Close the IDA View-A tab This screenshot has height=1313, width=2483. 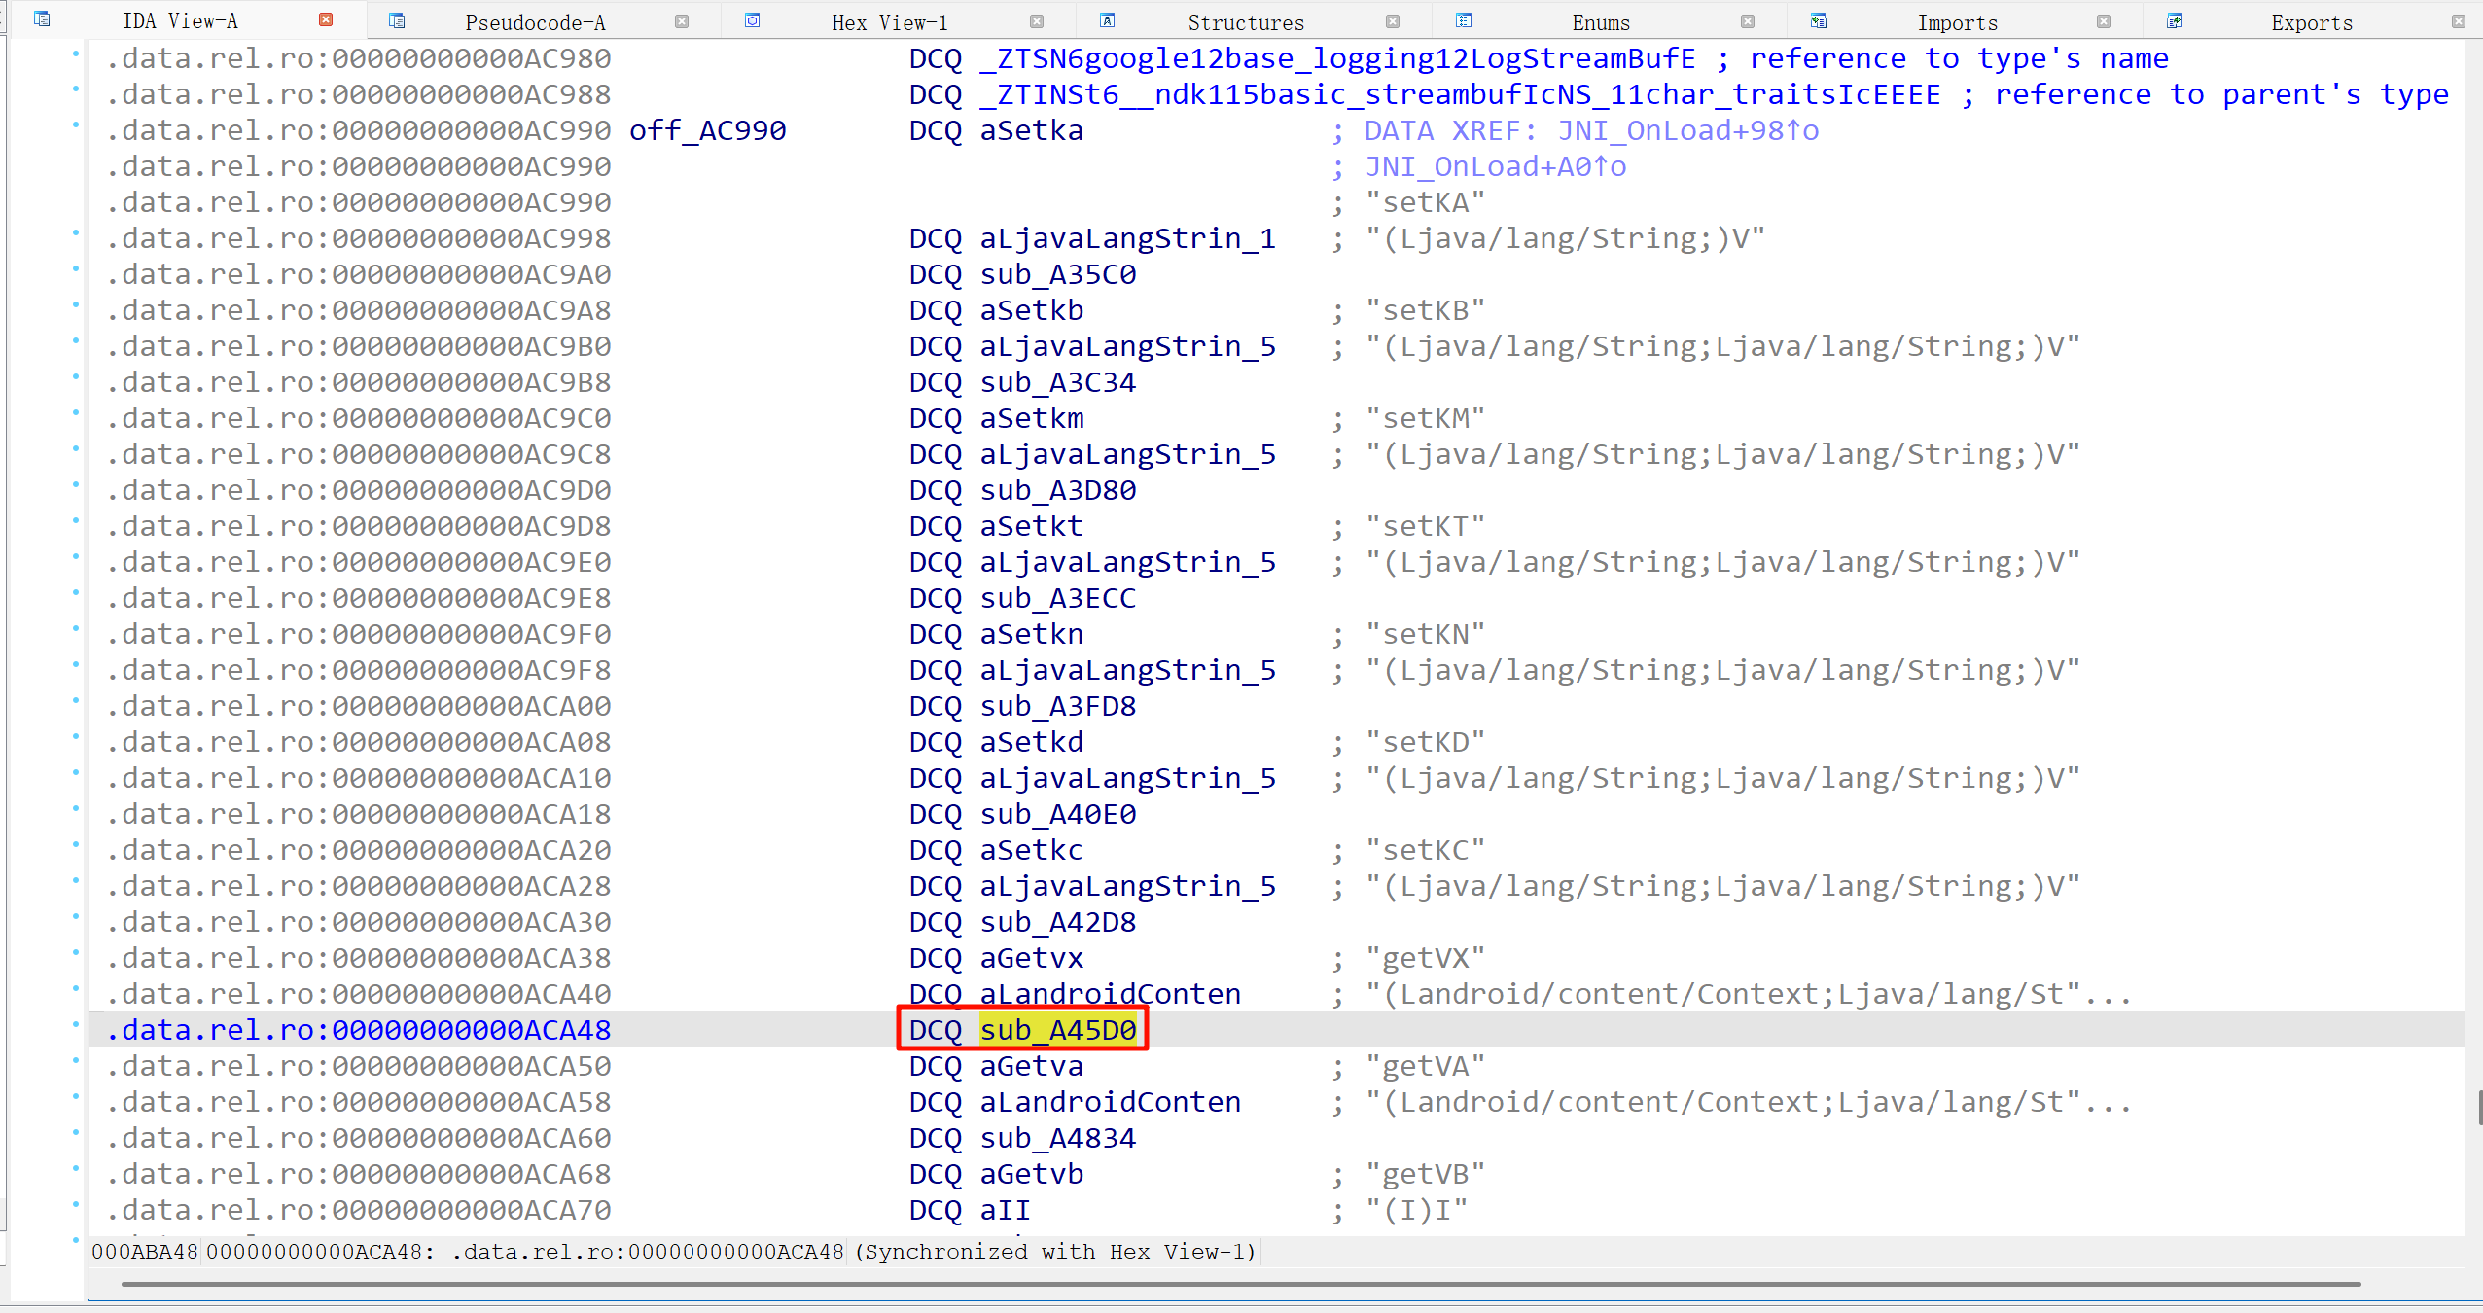click(326, 19)
